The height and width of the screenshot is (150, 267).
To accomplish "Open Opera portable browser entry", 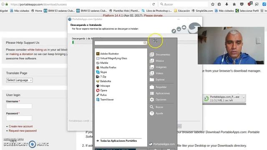I will (102, 90).
